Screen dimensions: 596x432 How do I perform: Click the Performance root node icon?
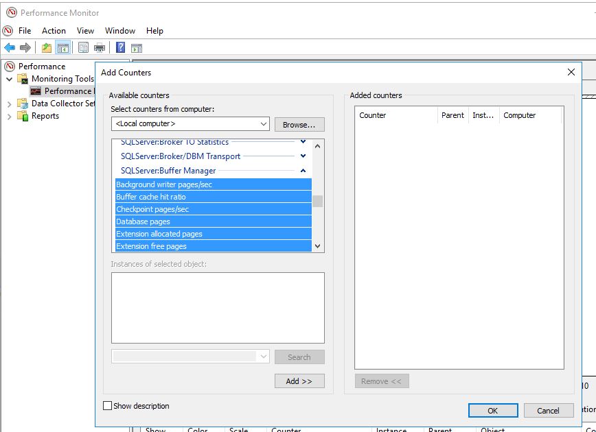[10, 67]
